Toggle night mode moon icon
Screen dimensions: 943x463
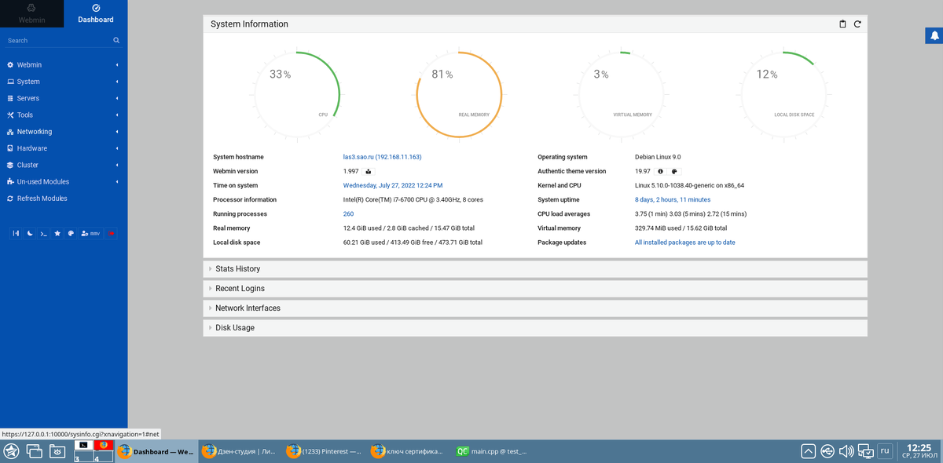[30, 234]
